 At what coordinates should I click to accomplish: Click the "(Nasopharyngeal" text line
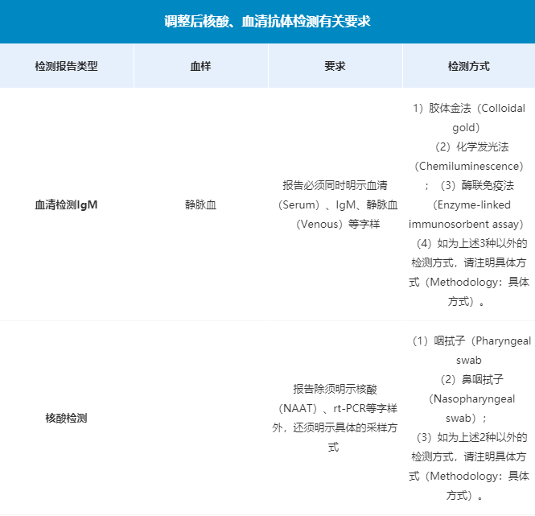tap(468, 399)
